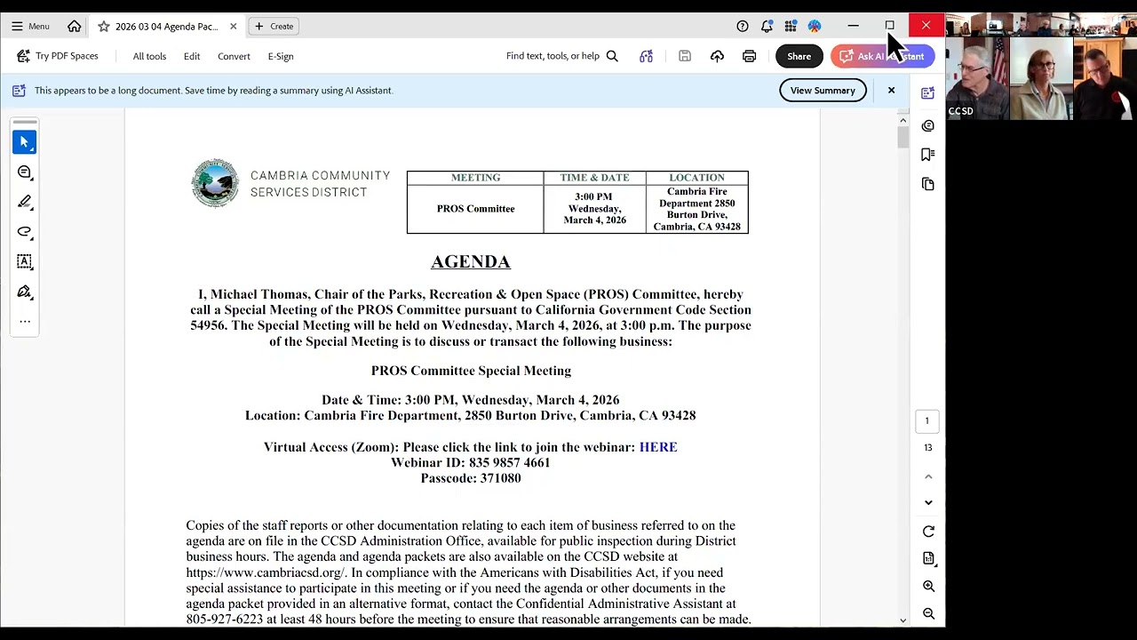The image size is (1137, 640).
Task: Open the Fill & Sign pen tool
Action: pos(24,292)
